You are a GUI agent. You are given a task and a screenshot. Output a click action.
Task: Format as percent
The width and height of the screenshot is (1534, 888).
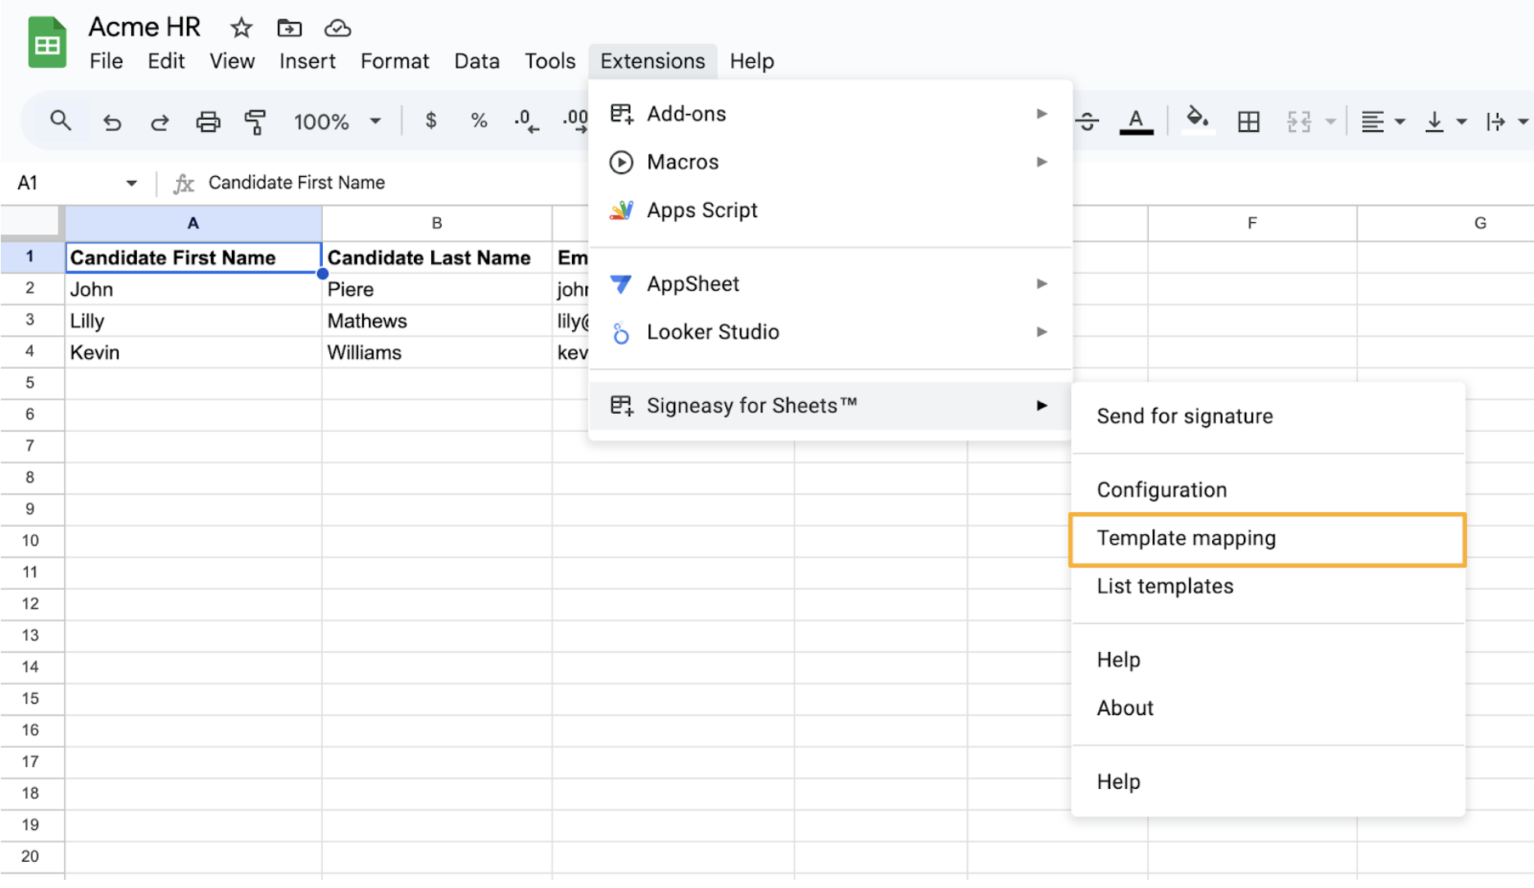[479, 121]
